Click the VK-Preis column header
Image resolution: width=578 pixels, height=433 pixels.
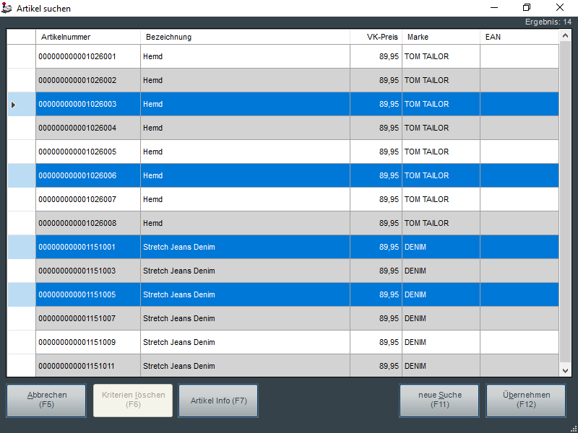(376, 37)
